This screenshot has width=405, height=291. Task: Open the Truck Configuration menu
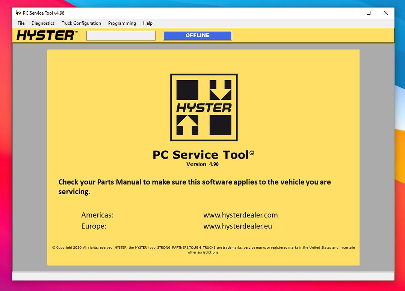coord(81,23)
